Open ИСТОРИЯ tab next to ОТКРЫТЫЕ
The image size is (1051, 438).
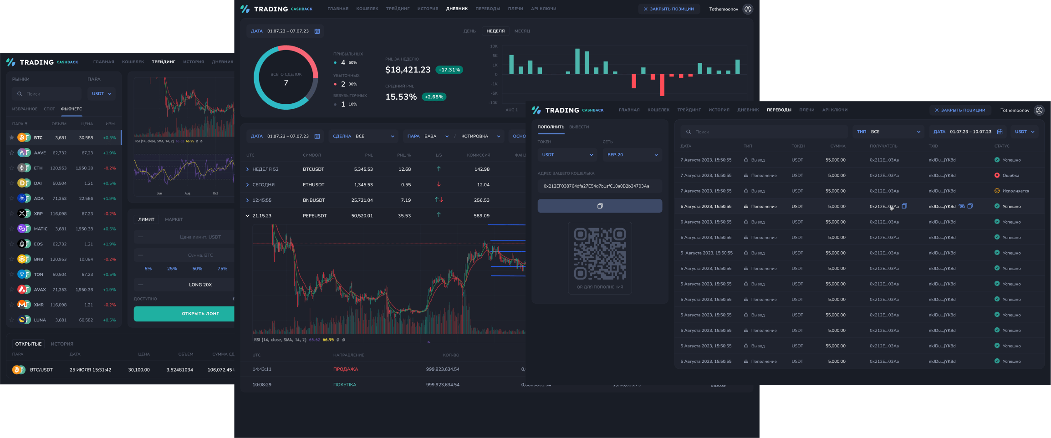62,344
